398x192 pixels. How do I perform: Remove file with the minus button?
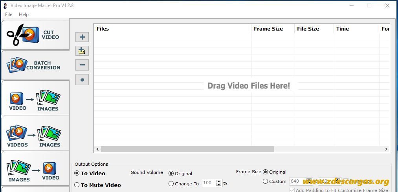point(82,65)
